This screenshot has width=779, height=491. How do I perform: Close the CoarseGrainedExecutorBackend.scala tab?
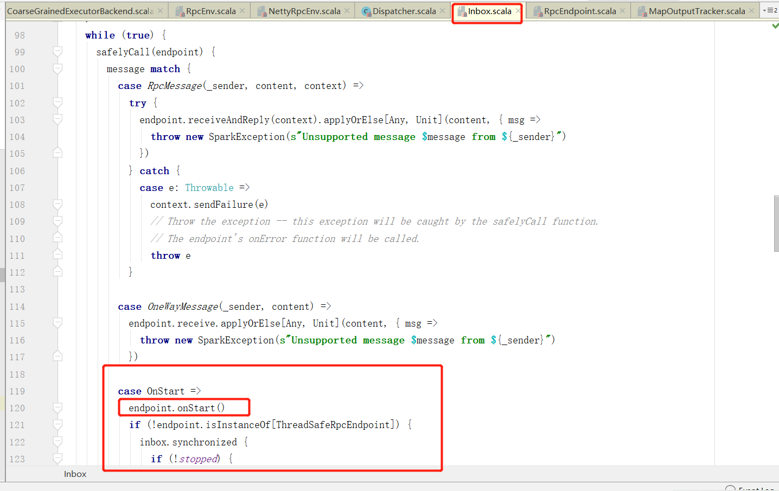click(x=161, y=11)
